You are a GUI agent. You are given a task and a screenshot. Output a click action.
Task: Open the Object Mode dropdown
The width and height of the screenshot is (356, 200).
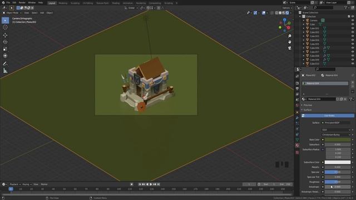pyautogui.click(x=12, y=13)
